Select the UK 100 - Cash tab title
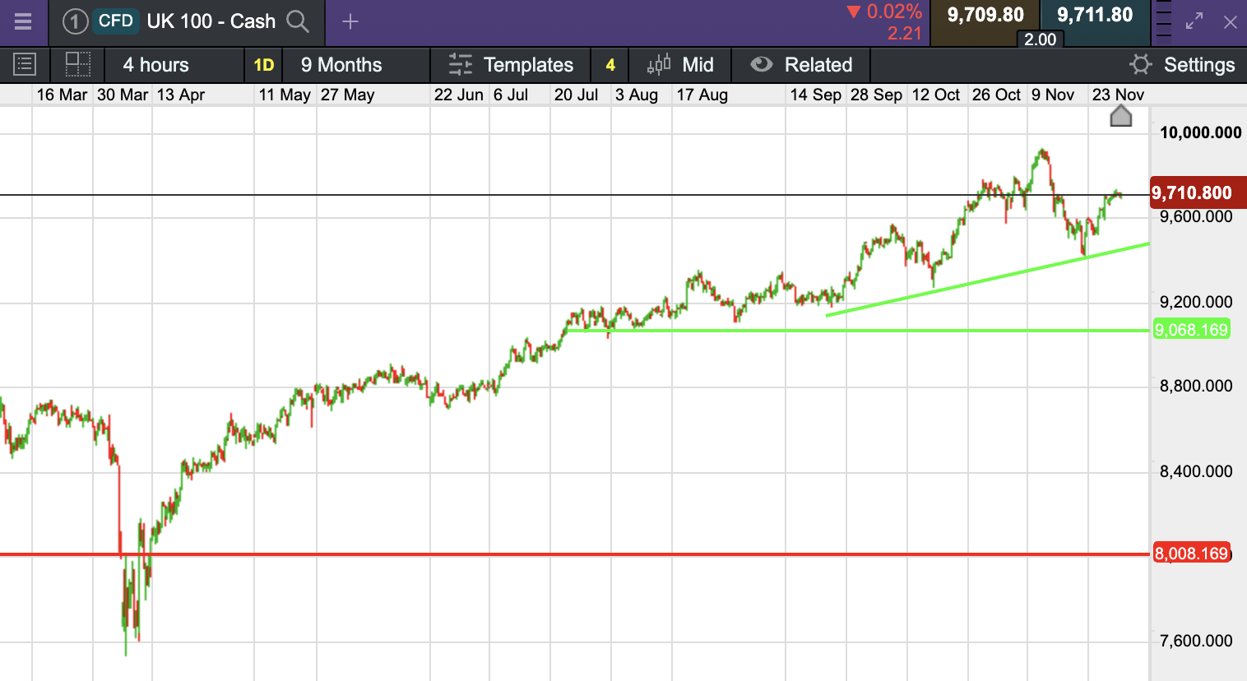Screen dimensions: 1247x681 (211, 21)
